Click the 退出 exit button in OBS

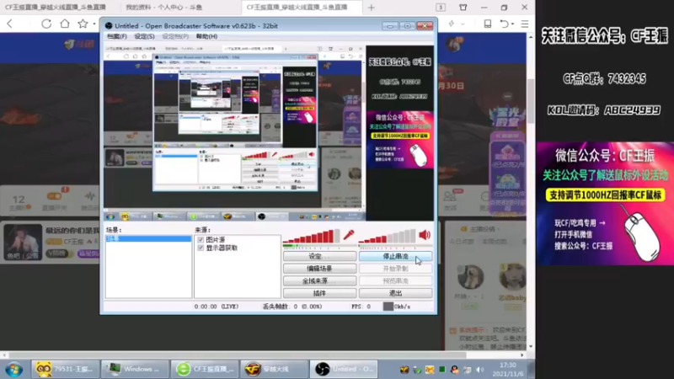click(395, 293)
